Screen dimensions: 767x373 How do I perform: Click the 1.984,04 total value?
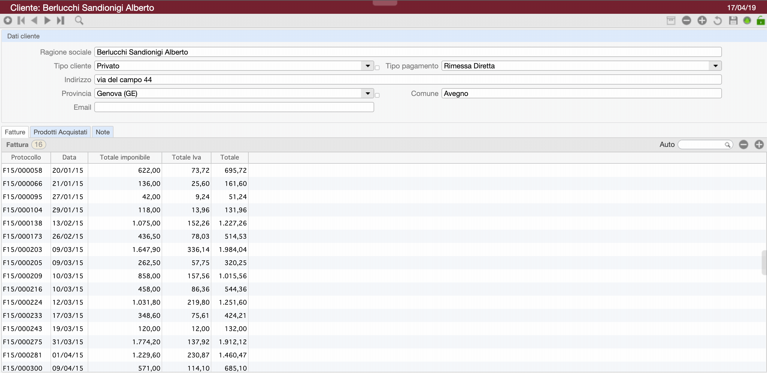click(x=233, y=249)
